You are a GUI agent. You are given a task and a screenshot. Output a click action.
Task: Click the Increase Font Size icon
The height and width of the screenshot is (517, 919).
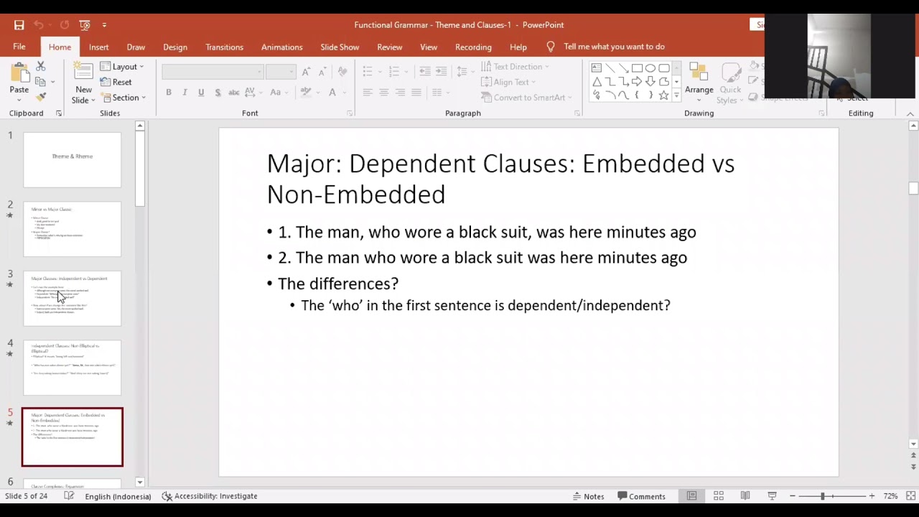point(306,72)
